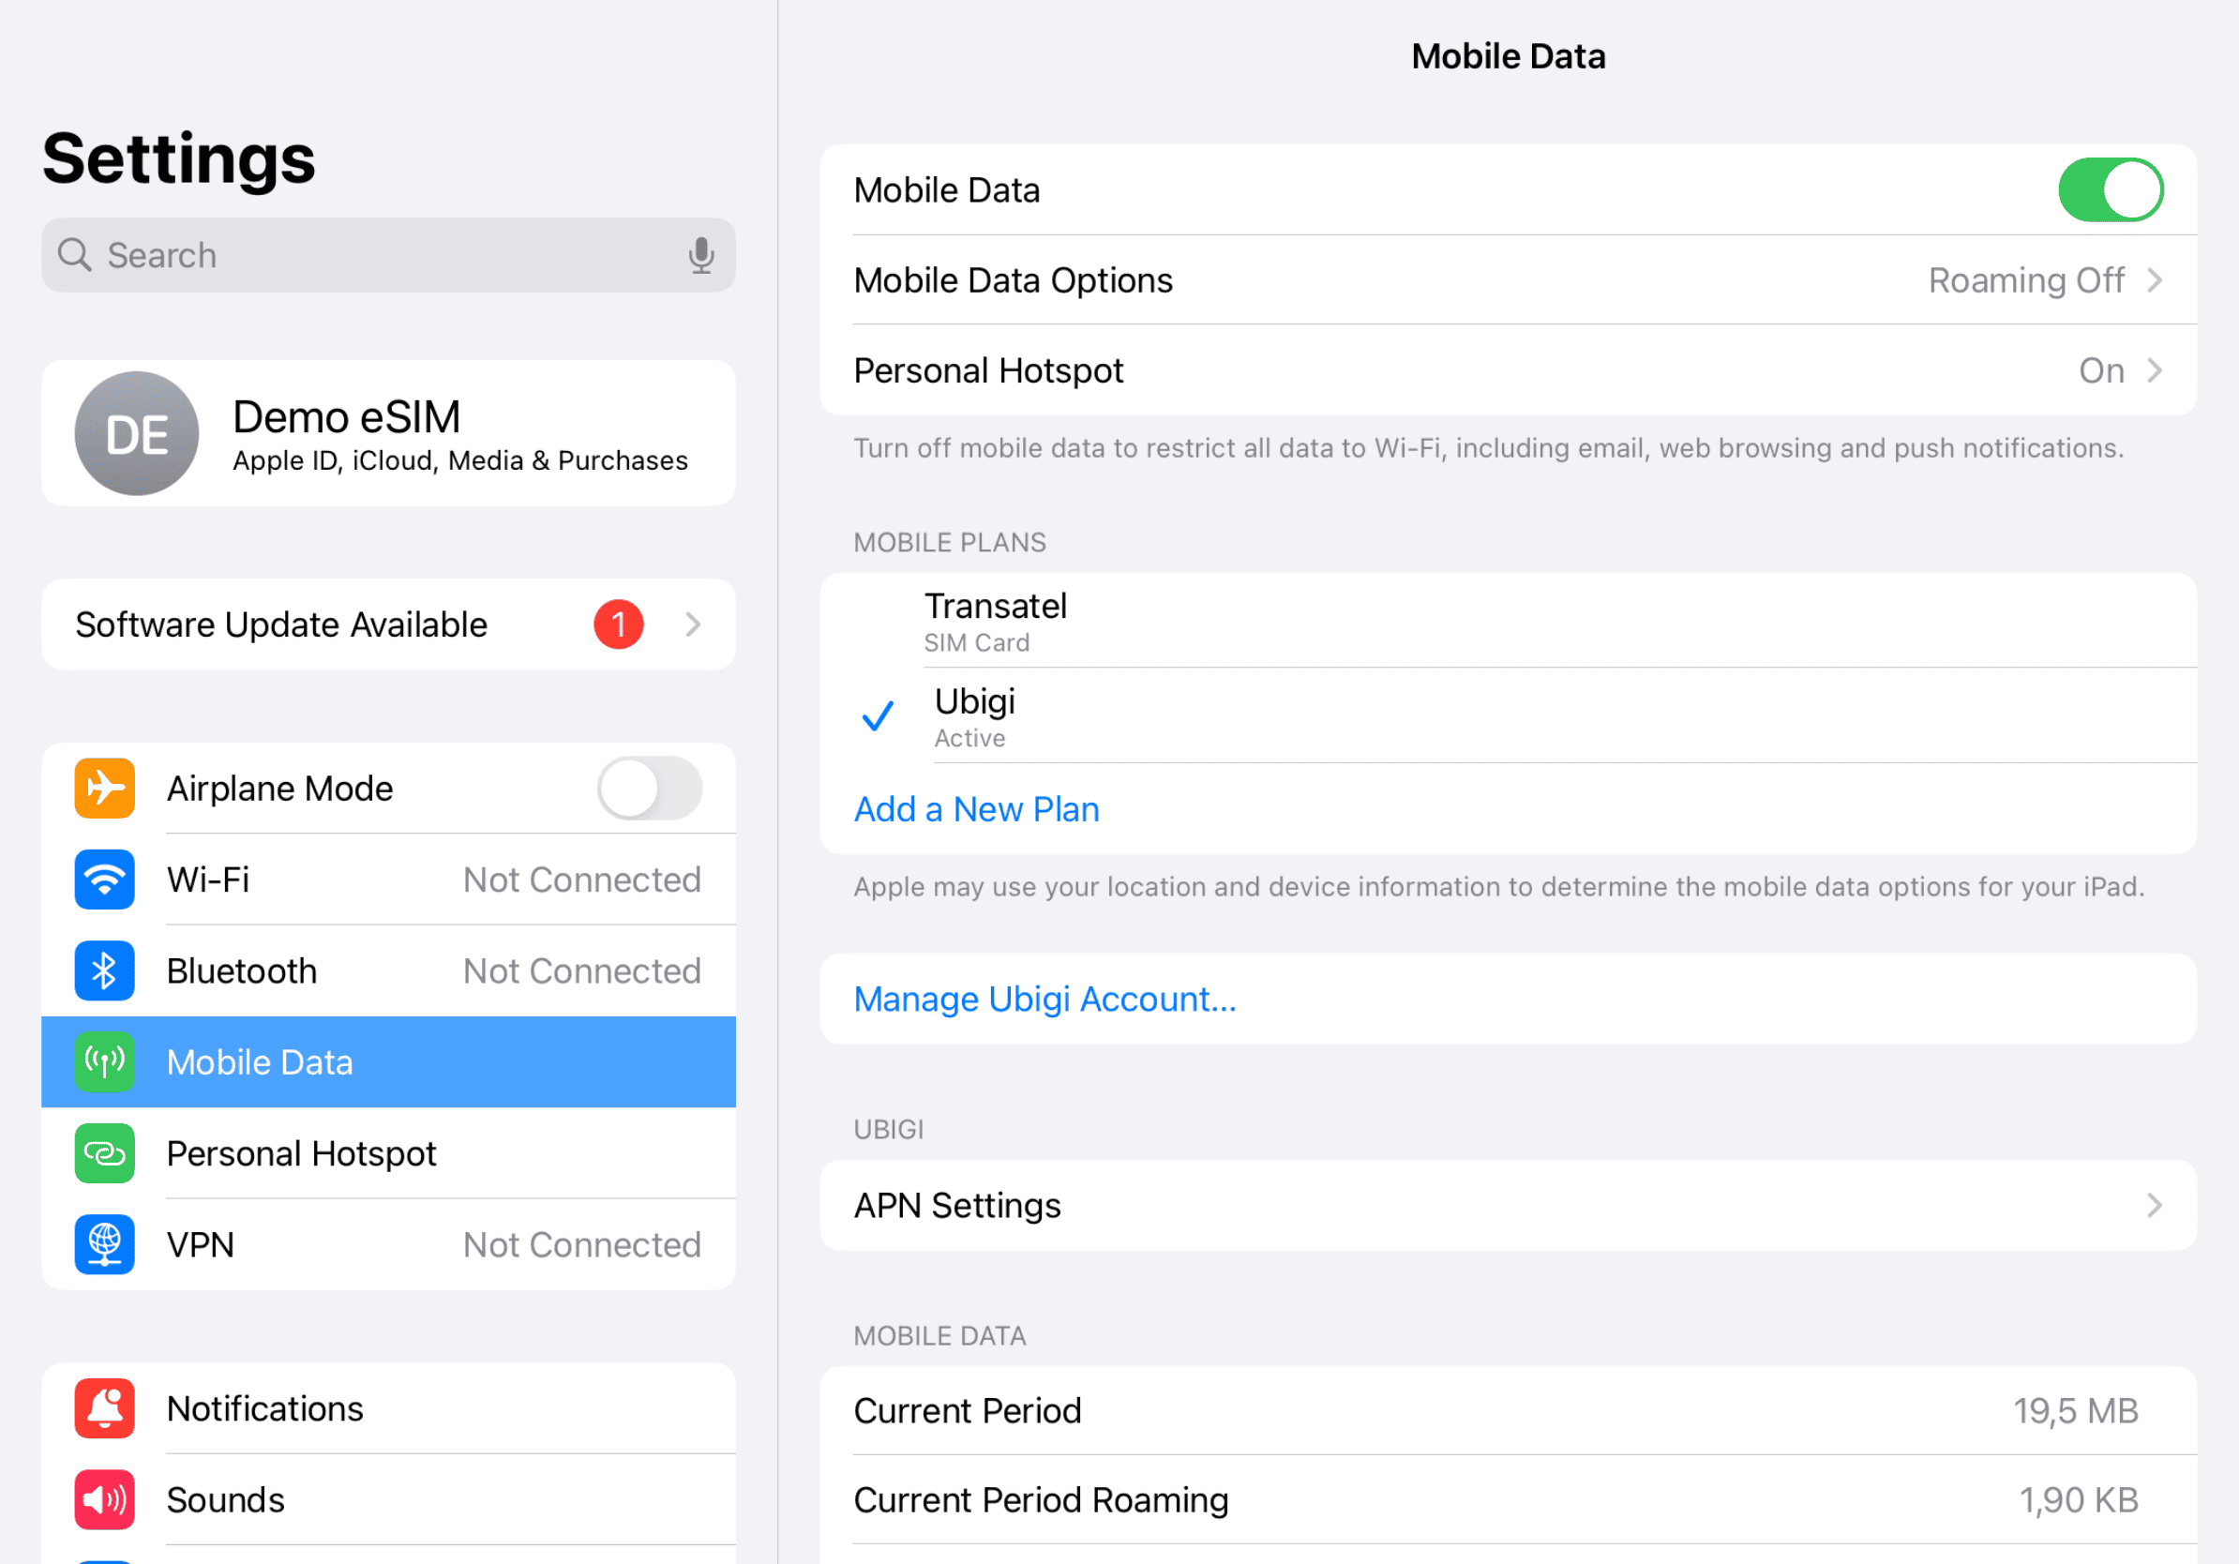This screenshot has width=2239, height=1564.
Task: Tap the Settings heading
Action: pos(179,159)
